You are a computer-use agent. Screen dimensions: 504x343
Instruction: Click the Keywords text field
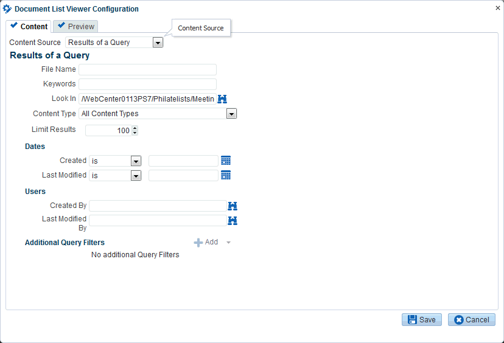147,84
